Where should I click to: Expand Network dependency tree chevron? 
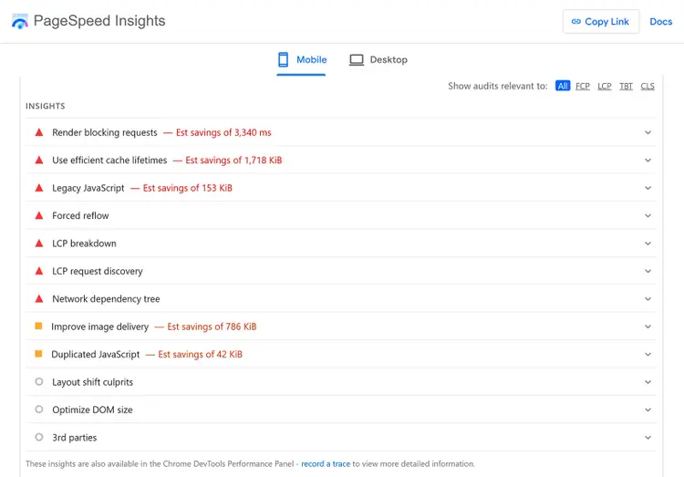(x=648, y=298)
